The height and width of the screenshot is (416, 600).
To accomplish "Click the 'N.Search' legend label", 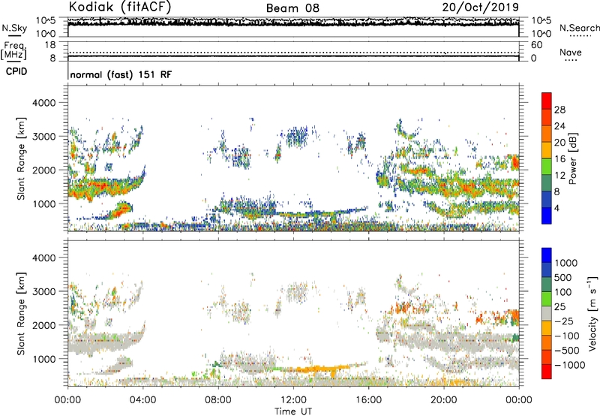I will (579, 28).
